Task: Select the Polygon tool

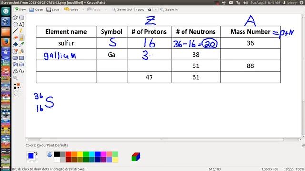Action: coord(15,65)
